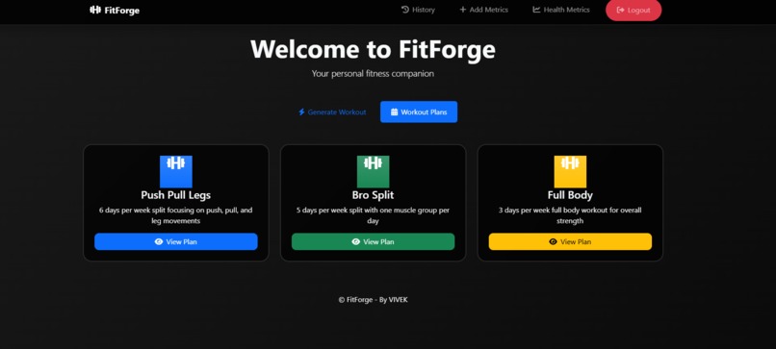View the Push Pull Legs plan
776x349 pixels.
[175, 241]
